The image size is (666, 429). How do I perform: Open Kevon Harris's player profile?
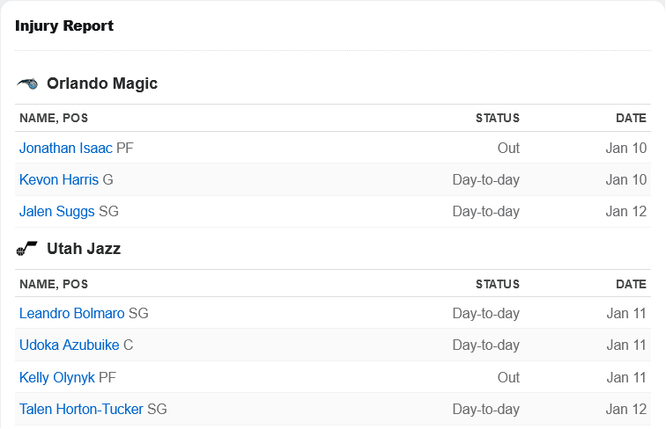pos(59,179)
